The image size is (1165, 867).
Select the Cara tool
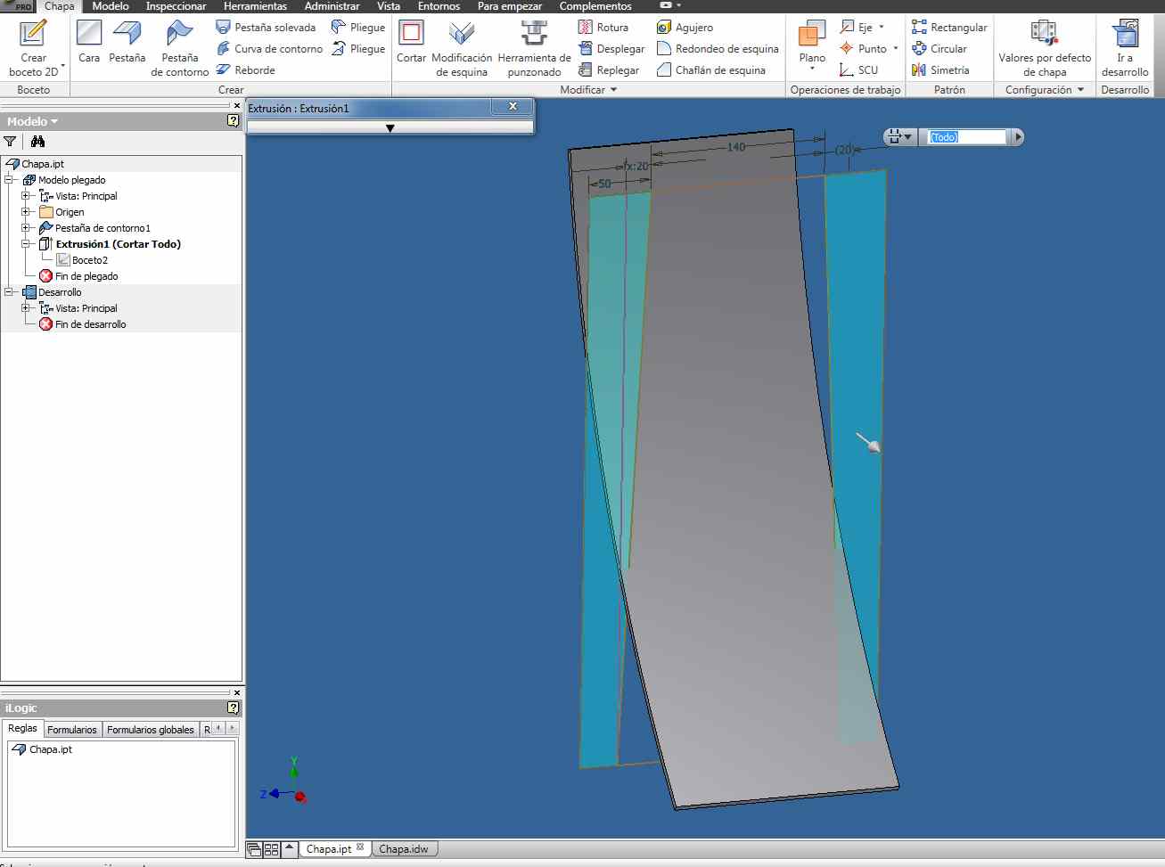point(89,42)
